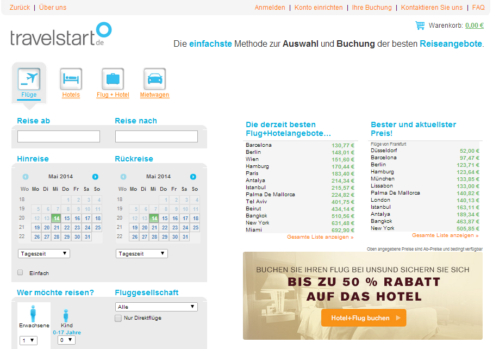Open the Erwachsene count dropdown
The height and width of the screenshot is (349, 493).
[28, 341]
